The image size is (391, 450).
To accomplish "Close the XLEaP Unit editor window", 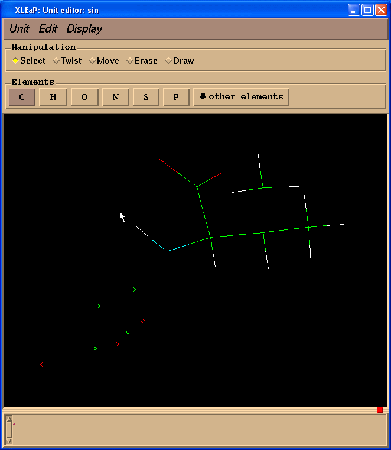I will click(381, 10).
